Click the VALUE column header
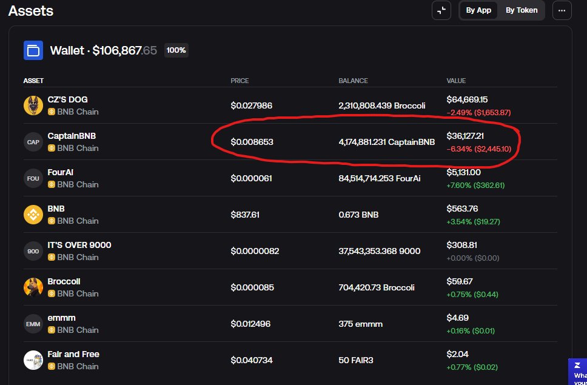 pyautogui.click(x=456, y=81)
